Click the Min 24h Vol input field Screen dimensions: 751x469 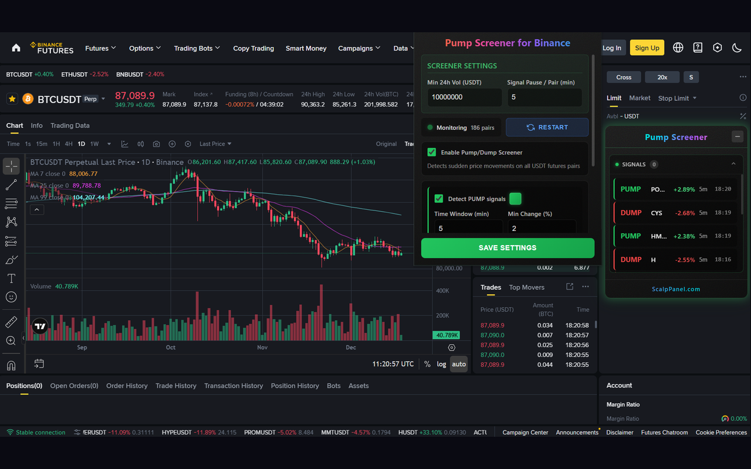point(464,97)
